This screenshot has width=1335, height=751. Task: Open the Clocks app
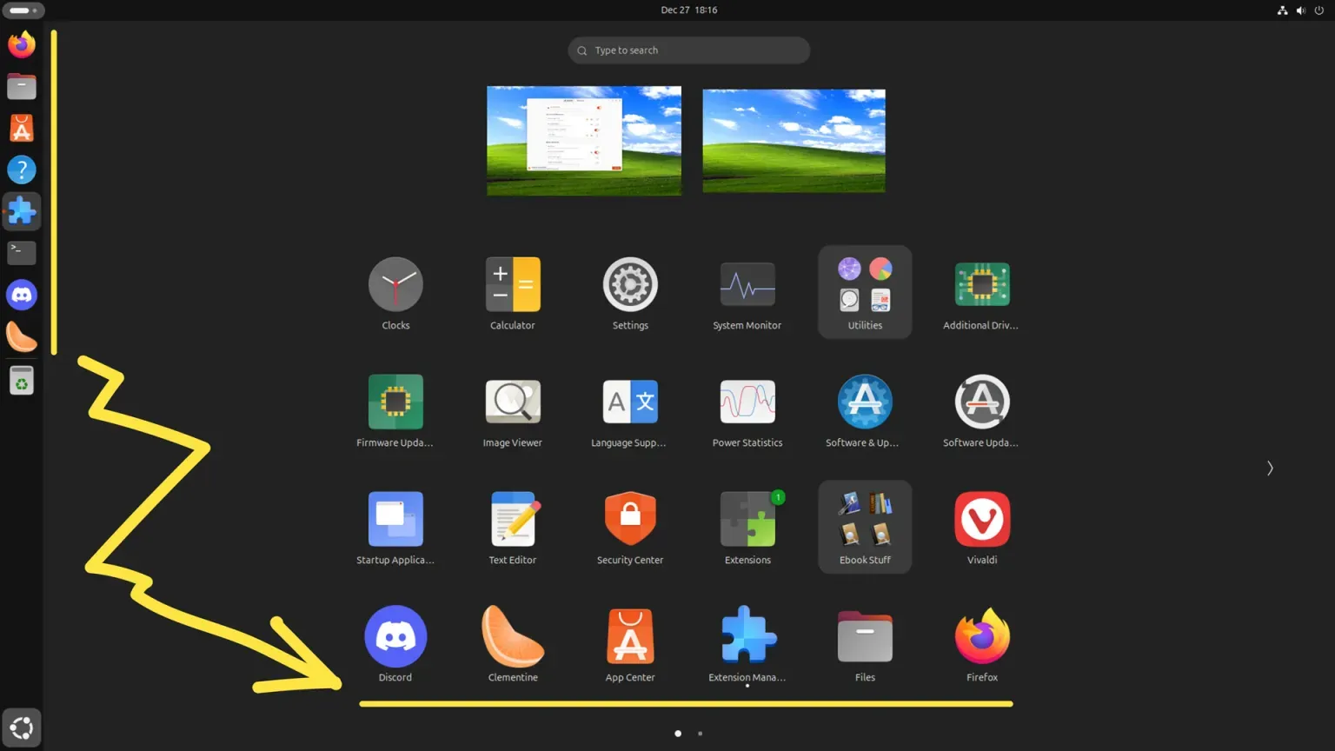(395, 293)
